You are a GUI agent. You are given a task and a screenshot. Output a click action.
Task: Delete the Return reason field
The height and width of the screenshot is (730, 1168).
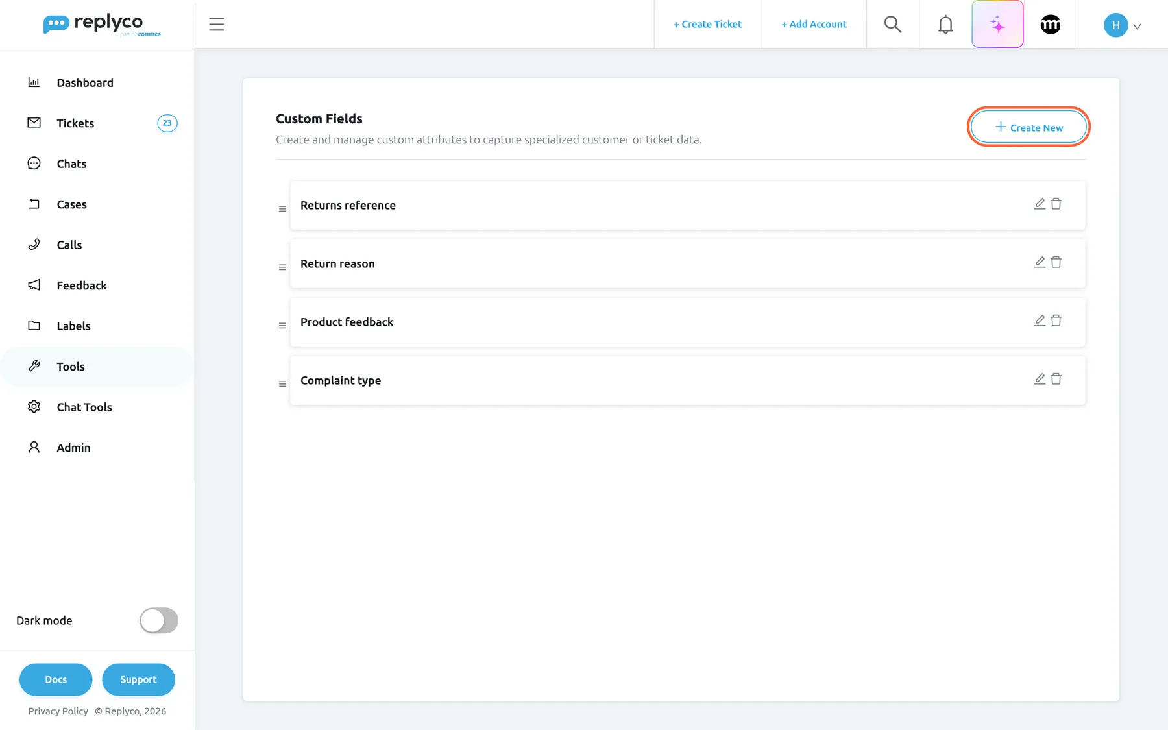[x=1056, y=262]
